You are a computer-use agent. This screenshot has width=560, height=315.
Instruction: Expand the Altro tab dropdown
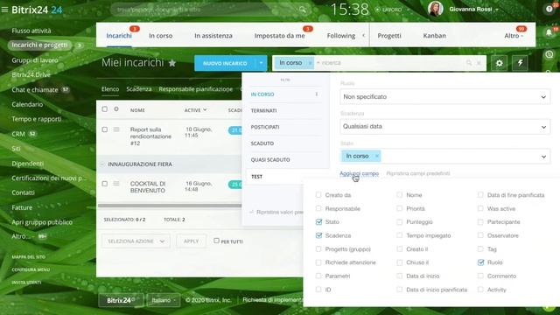click(x=514, y=36)
